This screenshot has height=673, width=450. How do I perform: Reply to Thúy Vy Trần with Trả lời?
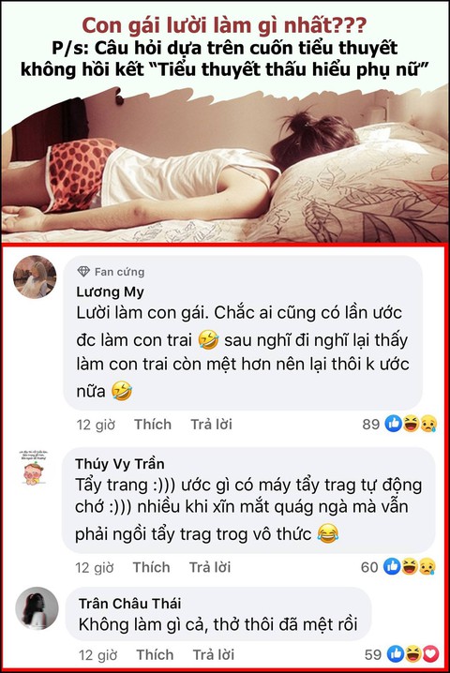tap(210, 567)
